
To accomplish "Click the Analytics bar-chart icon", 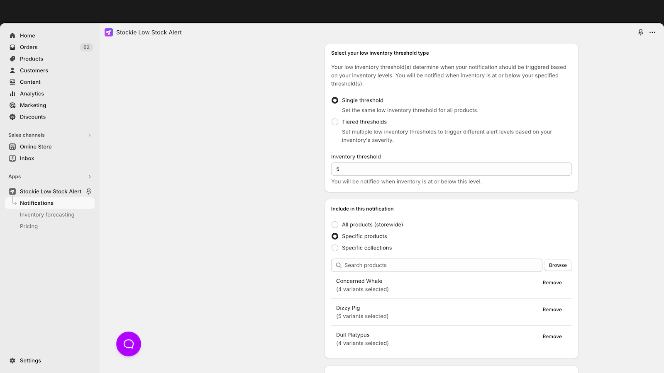I will pos(12,93).
